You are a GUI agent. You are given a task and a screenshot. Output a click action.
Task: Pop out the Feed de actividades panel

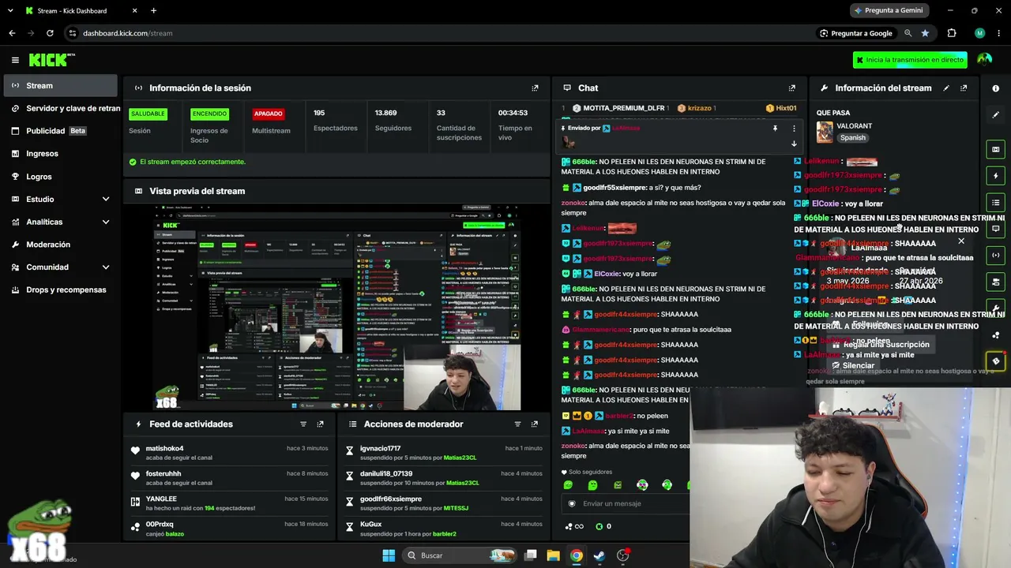[x=320, y=424]
